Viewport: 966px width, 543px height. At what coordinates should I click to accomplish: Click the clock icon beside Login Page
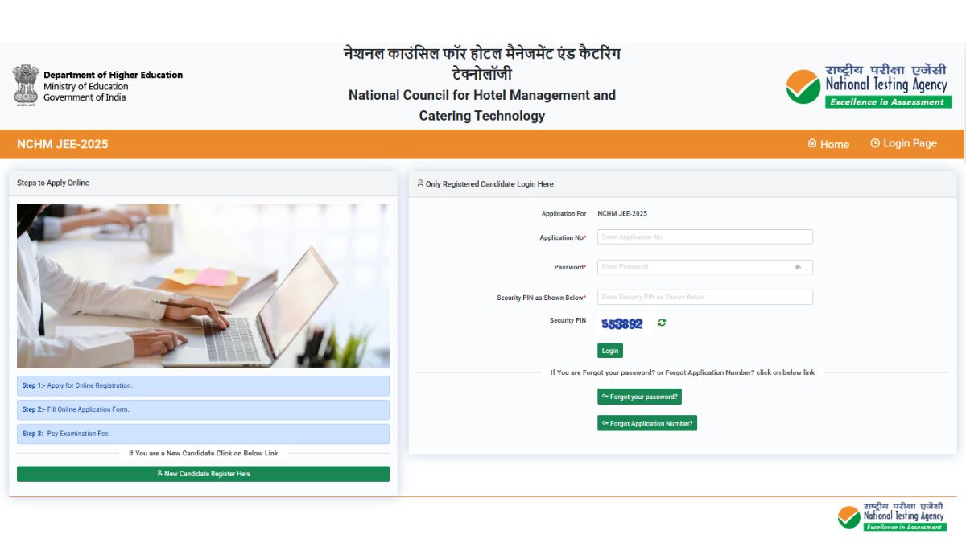pyautogui.click(x=875, y=142)
